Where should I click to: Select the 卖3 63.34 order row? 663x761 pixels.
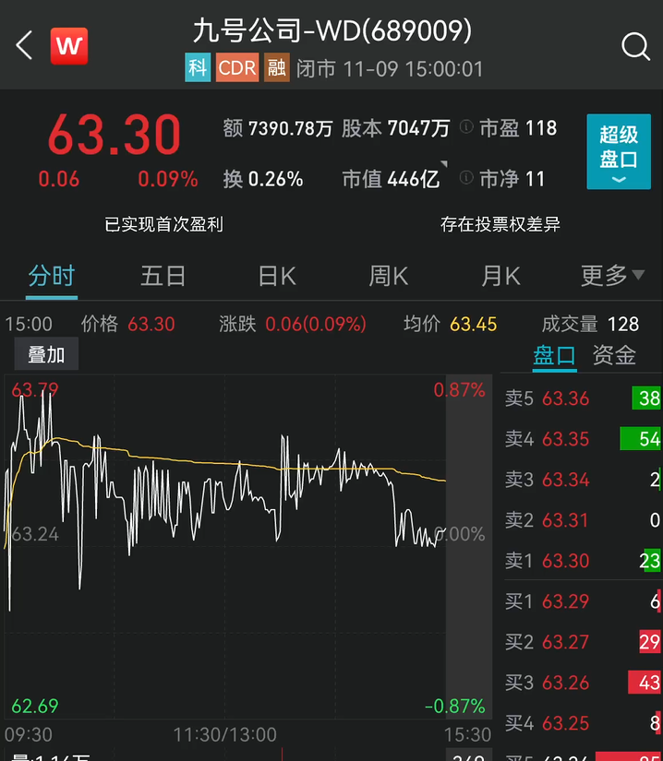point(583,480)
